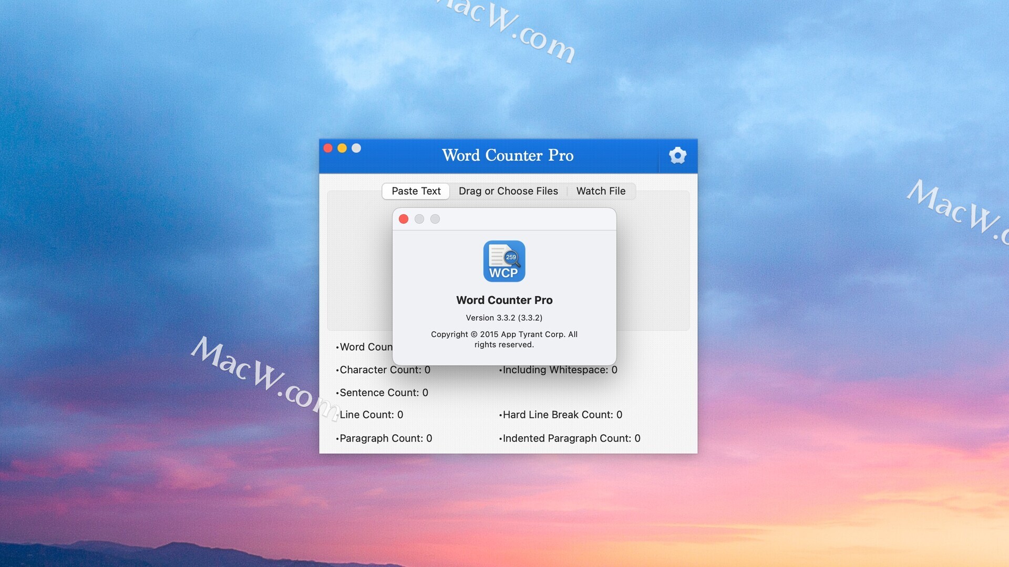The image size is (1009, 567).
Task: Close the About Word Counter Pro dialog
Action: 404,219
